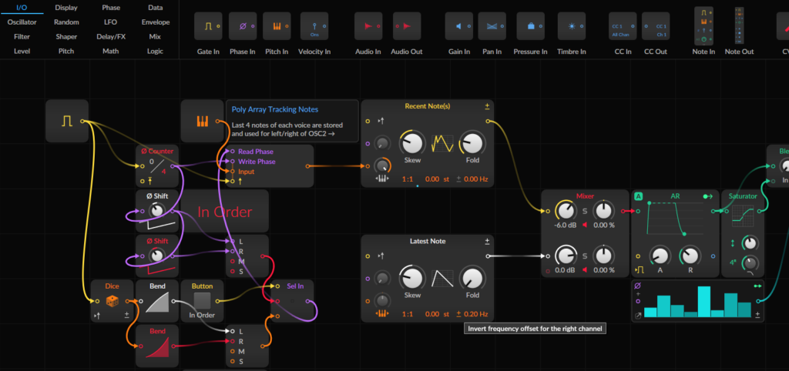Open the Envelope module category
This screenshot has width=789, height=371.
pyautogui.click(x=156, y=22)
